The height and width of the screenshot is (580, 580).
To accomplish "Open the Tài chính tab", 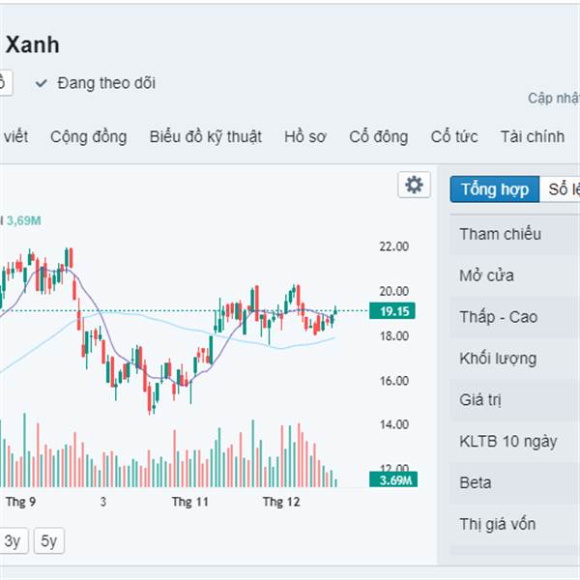I will coord(532,136).
